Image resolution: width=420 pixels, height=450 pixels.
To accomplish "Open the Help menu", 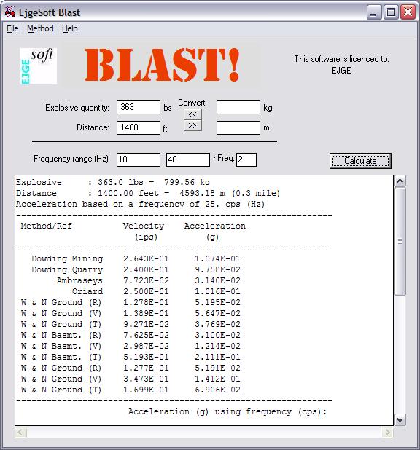I will [69, 28].
